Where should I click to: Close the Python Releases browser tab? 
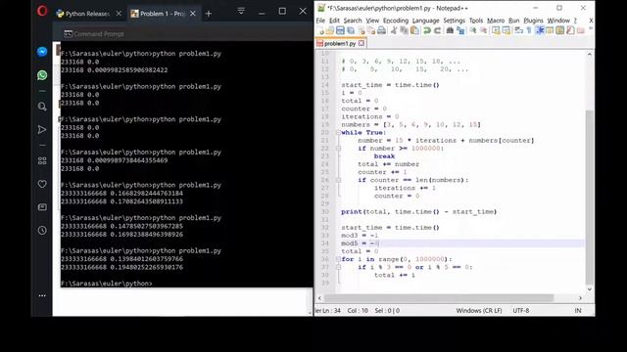[119, 14]
